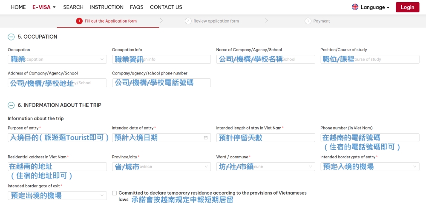The height and width of the screenshot is (206, 426).
Task: Click the Residential address in Viet Nam field
Action: 57,166
